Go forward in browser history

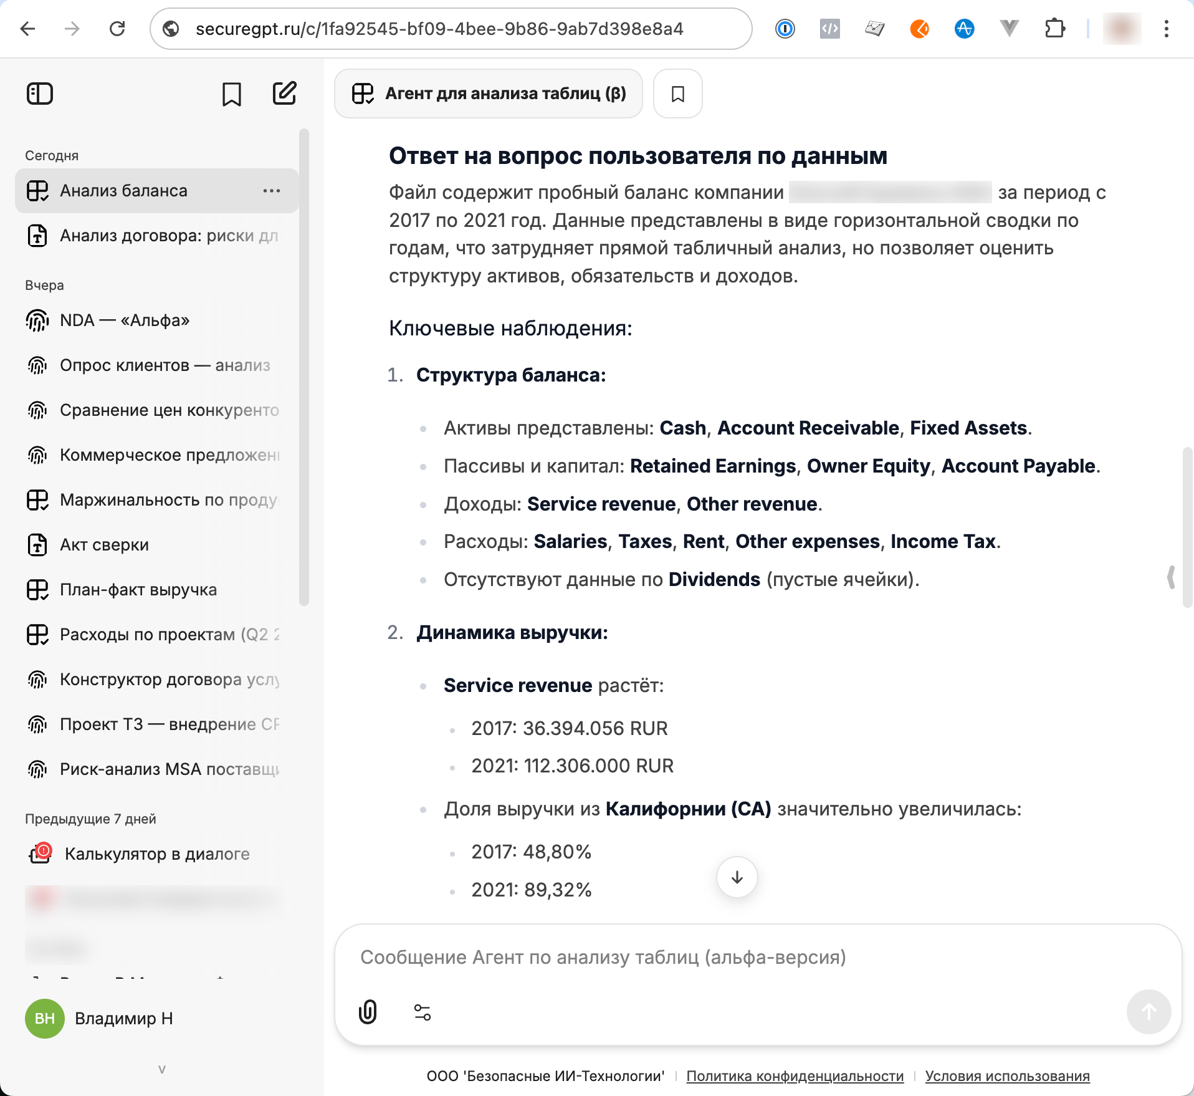tap(72, 29)
